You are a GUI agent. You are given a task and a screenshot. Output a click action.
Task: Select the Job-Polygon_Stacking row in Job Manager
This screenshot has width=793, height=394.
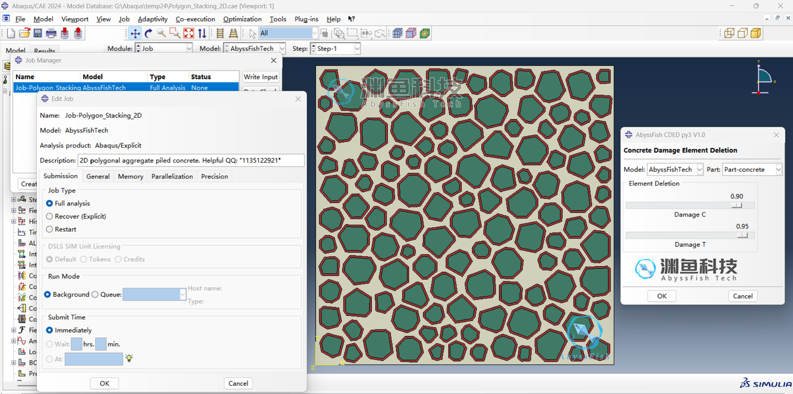[126, 87]
